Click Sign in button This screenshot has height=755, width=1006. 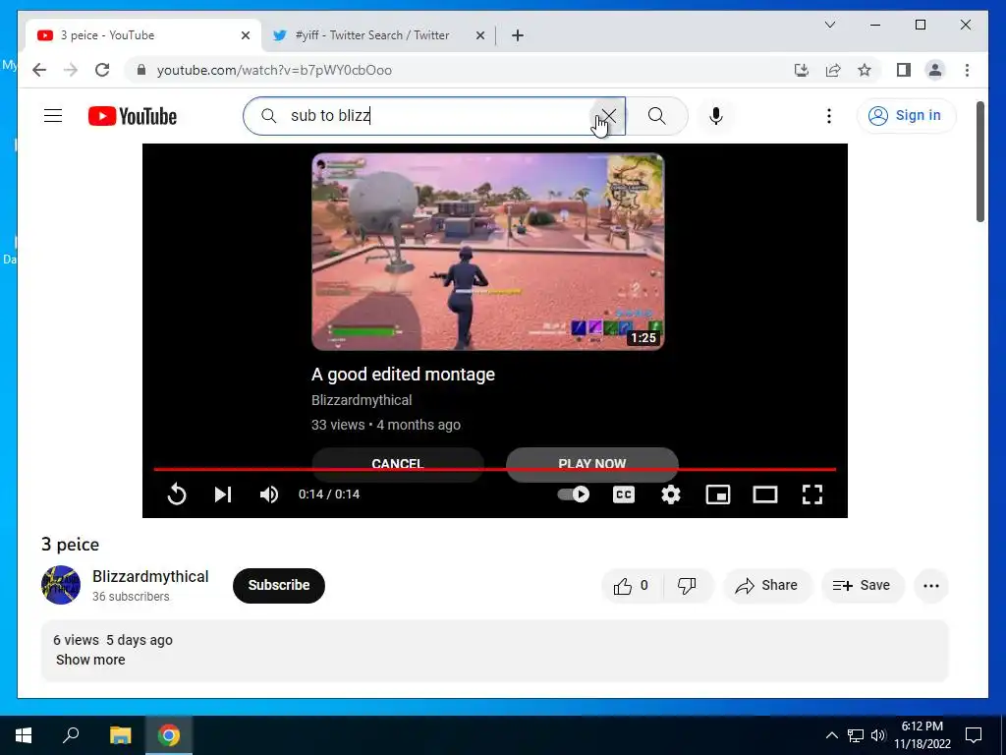[905, 116]
